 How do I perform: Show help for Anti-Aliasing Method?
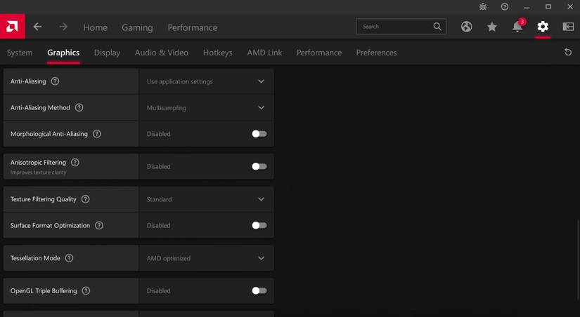coord(79,107)
